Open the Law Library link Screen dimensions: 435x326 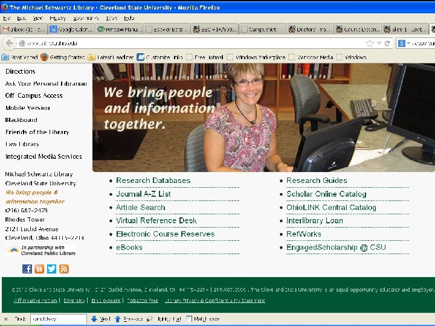point(22,144)
